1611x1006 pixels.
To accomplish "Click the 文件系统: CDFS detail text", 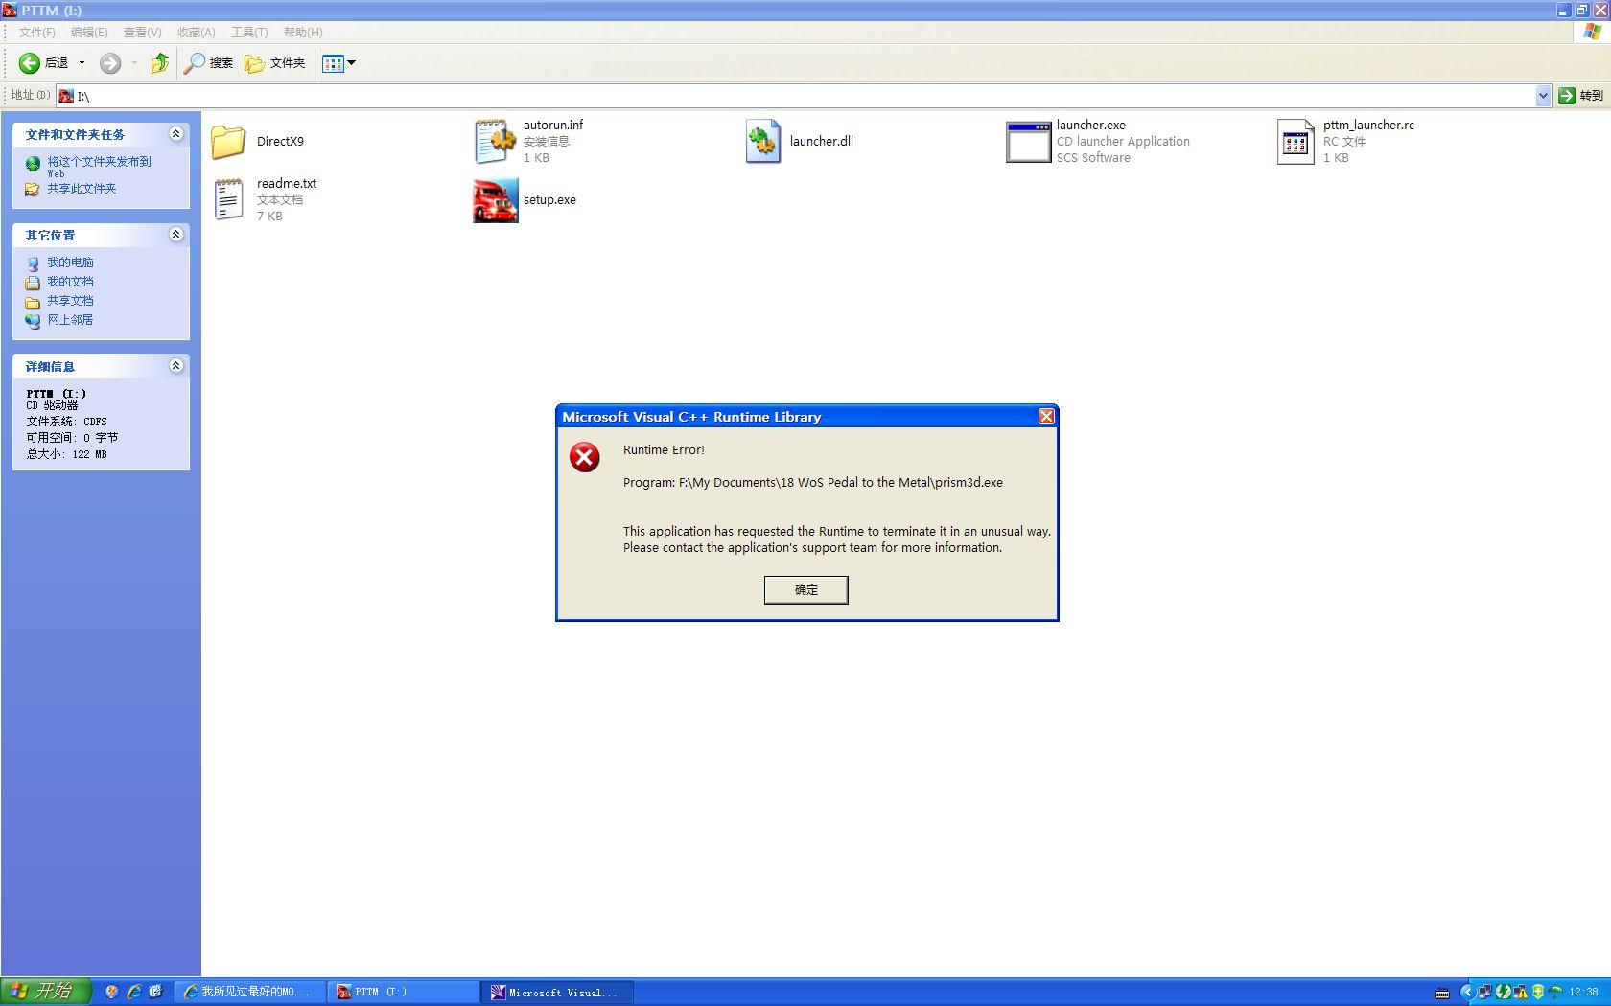I will (66, 422).
